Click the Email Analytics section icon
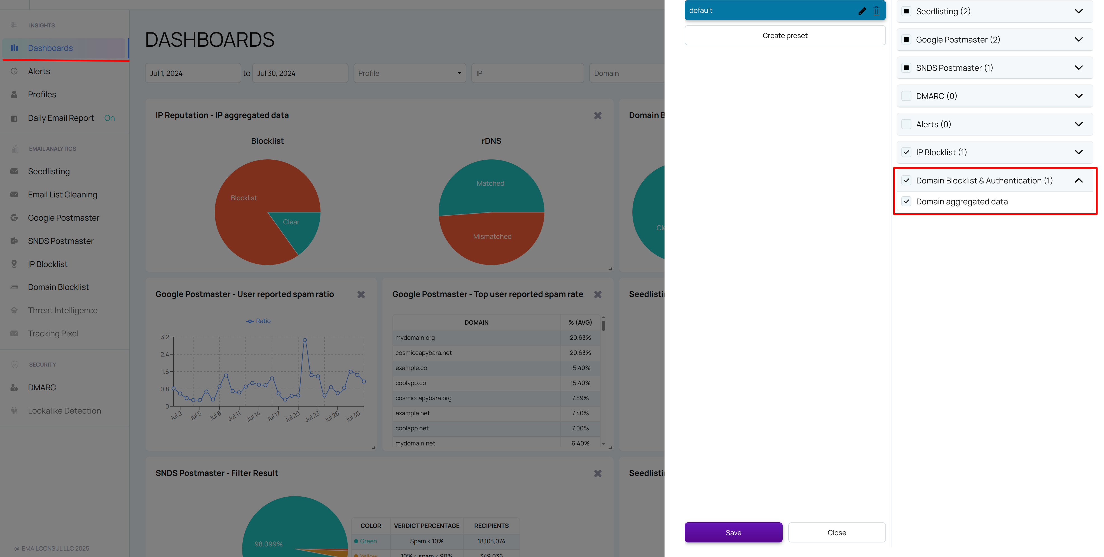Screen dimensions: 1104x557 15,148
